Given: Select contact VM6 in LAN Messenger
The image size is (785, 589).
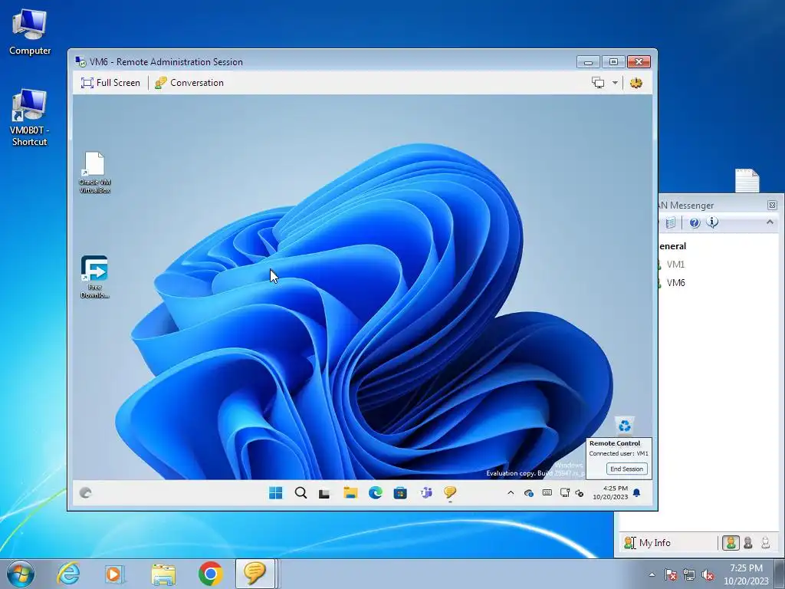Looking at the screenshot, I should pyautogui.click(x=675, y=283).
